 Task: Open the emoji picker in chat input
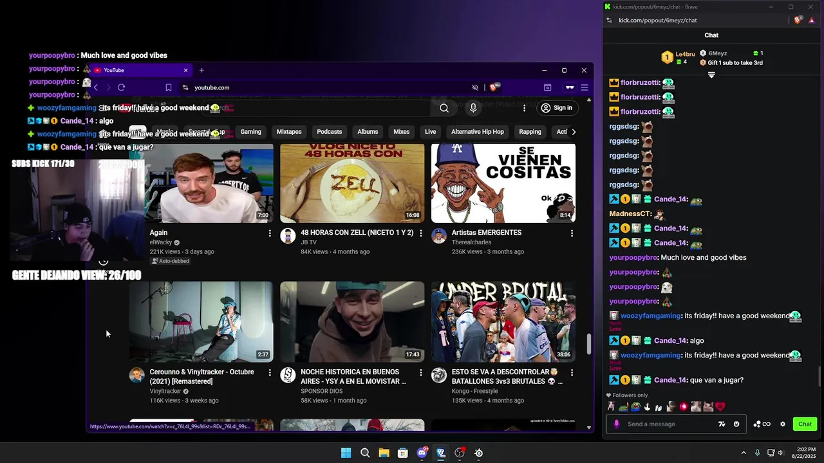736,424
